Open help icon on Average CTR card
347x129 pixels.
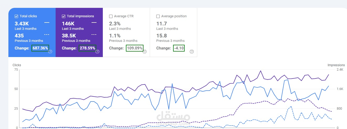pyautogui.click(x=145, y=52)
